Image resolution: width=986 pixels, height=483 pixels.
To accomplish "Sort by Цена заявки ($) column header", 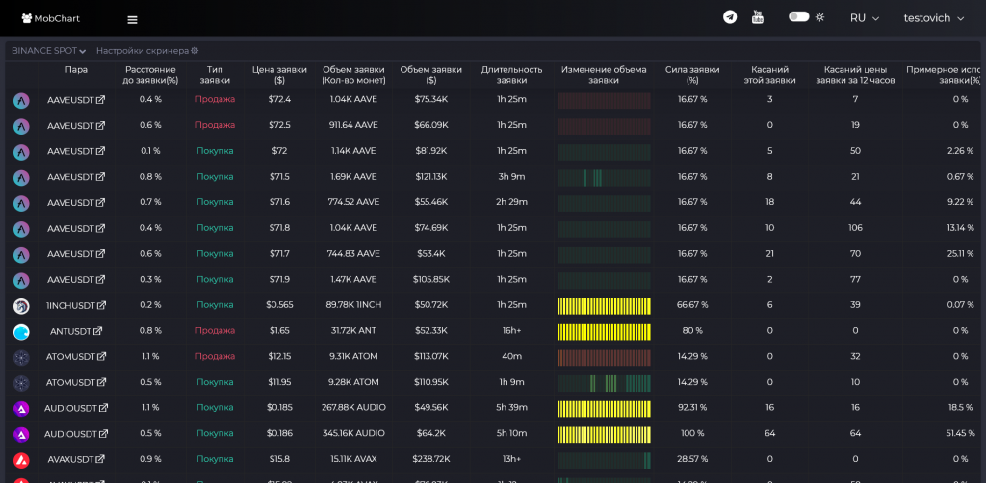I will click(x=279, y=75).
